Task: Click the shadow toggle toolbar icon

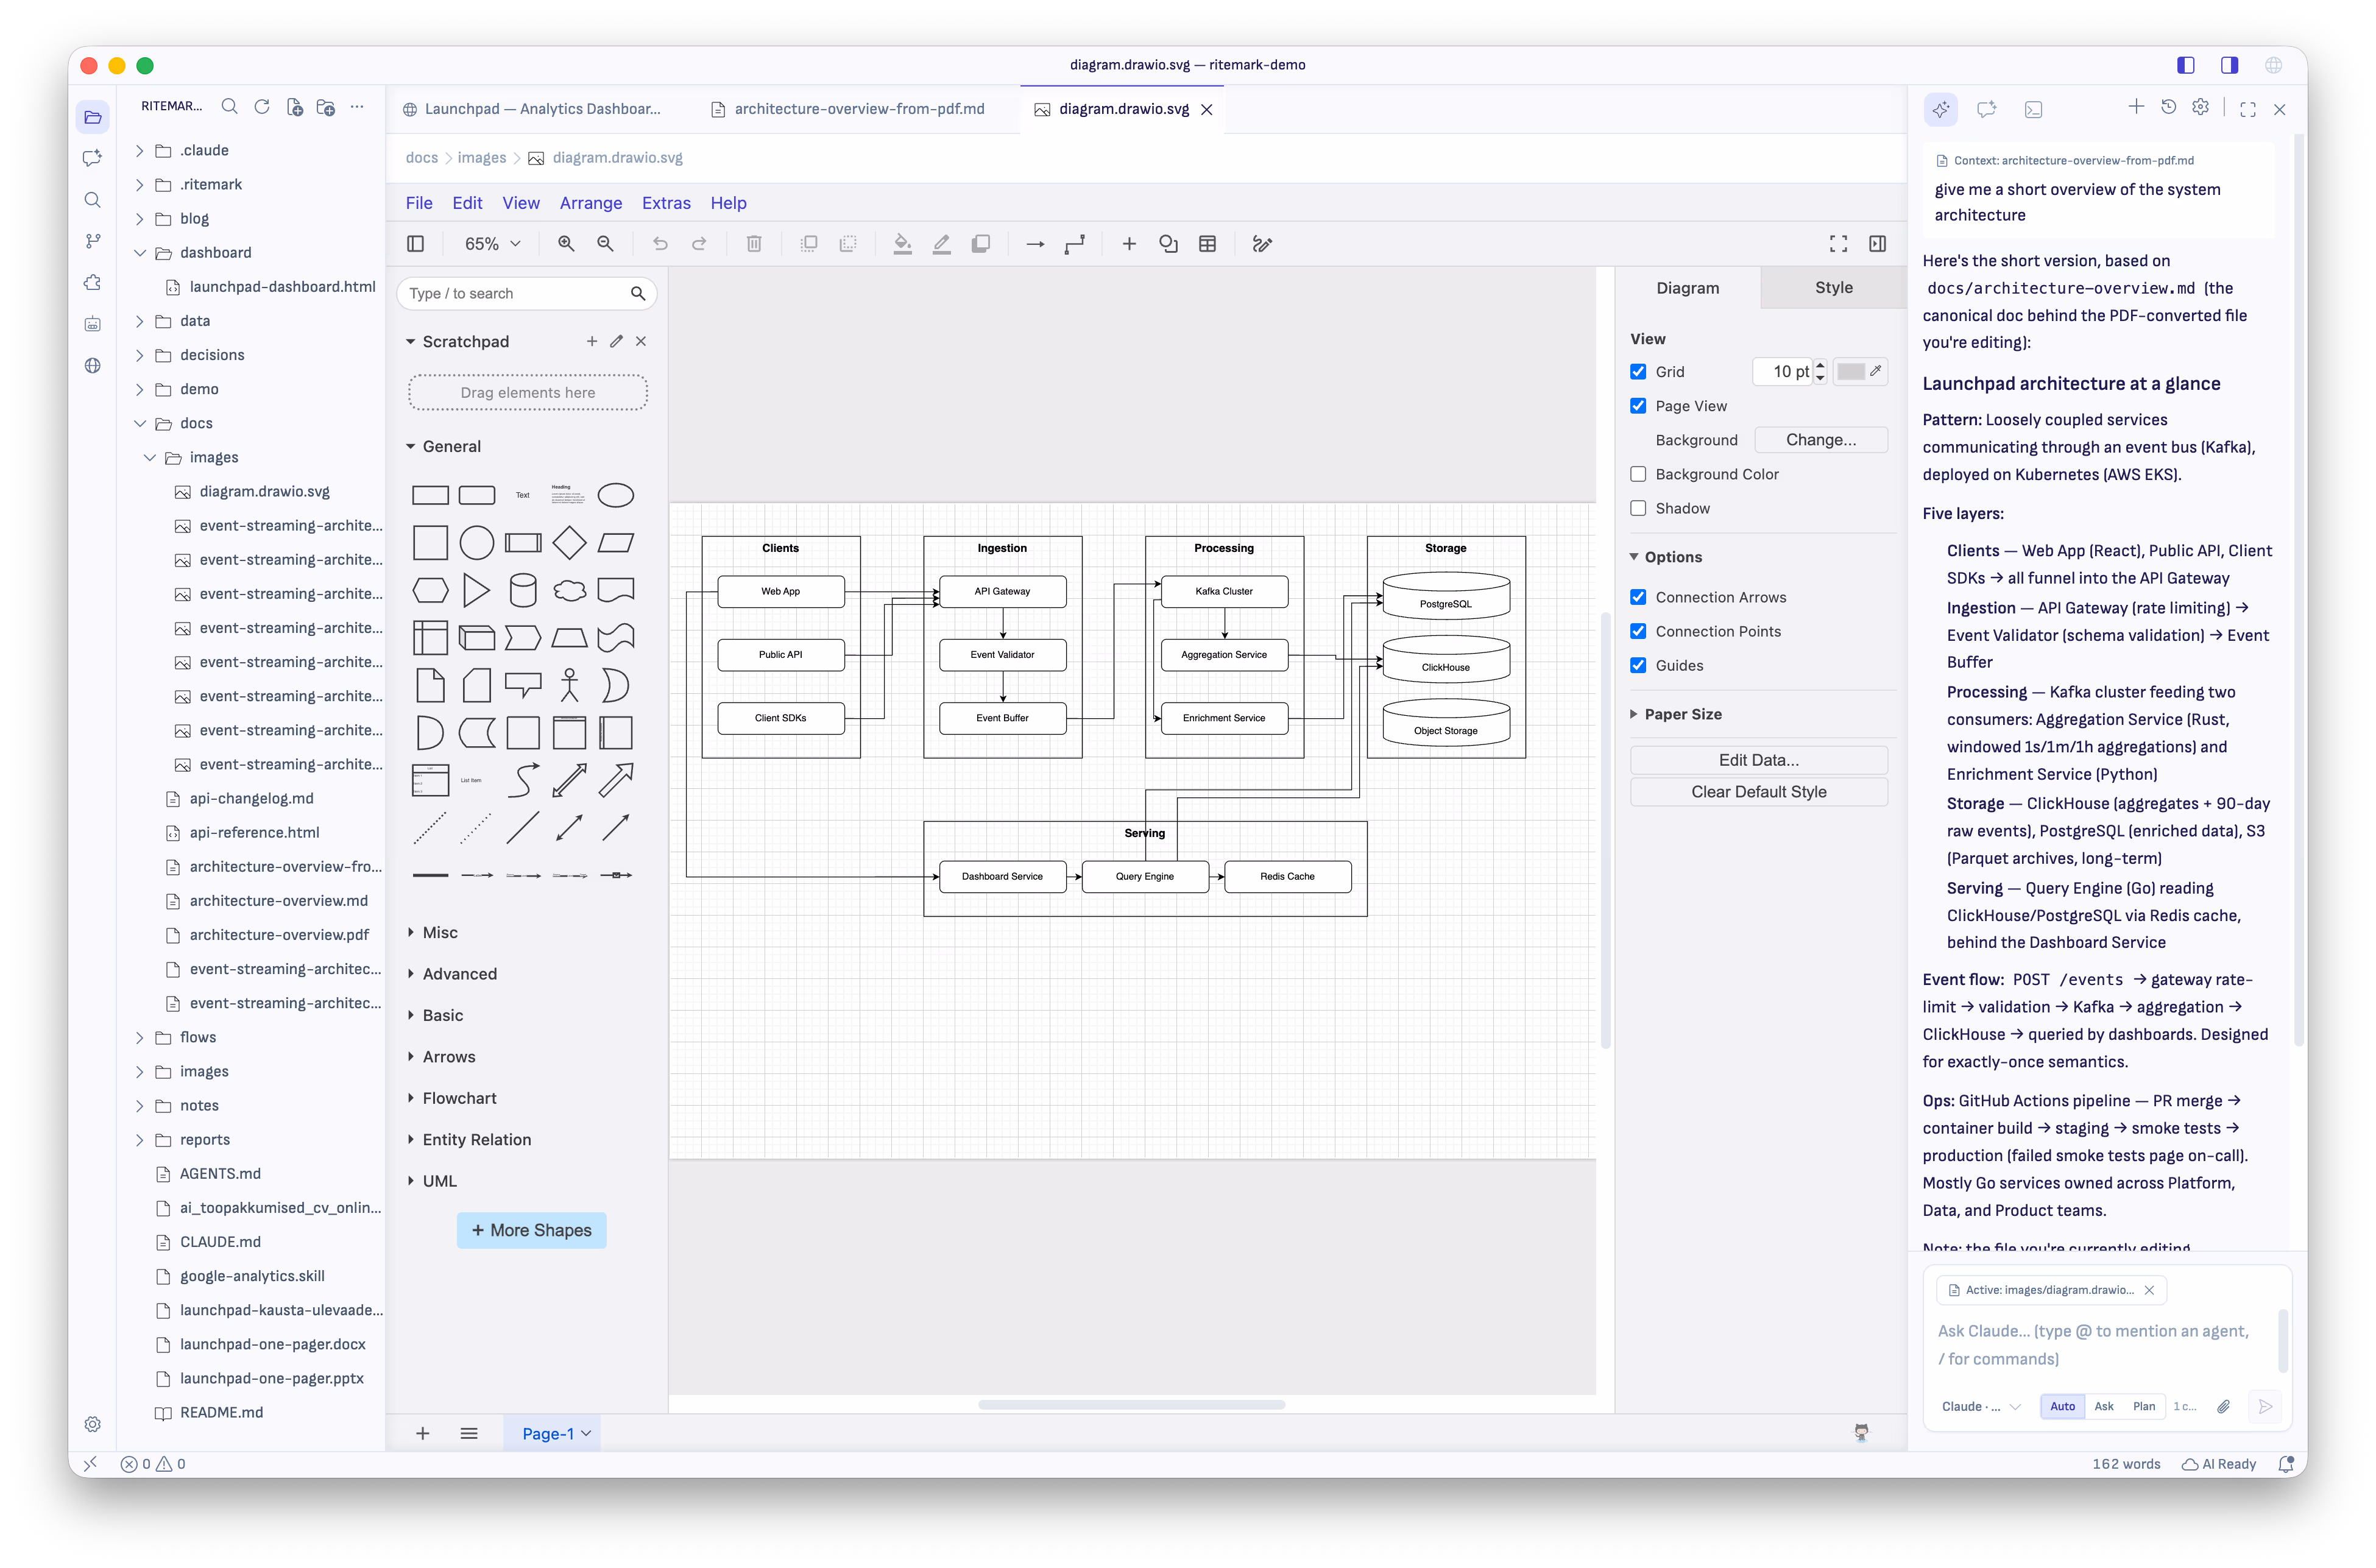Action: (981, 244)
